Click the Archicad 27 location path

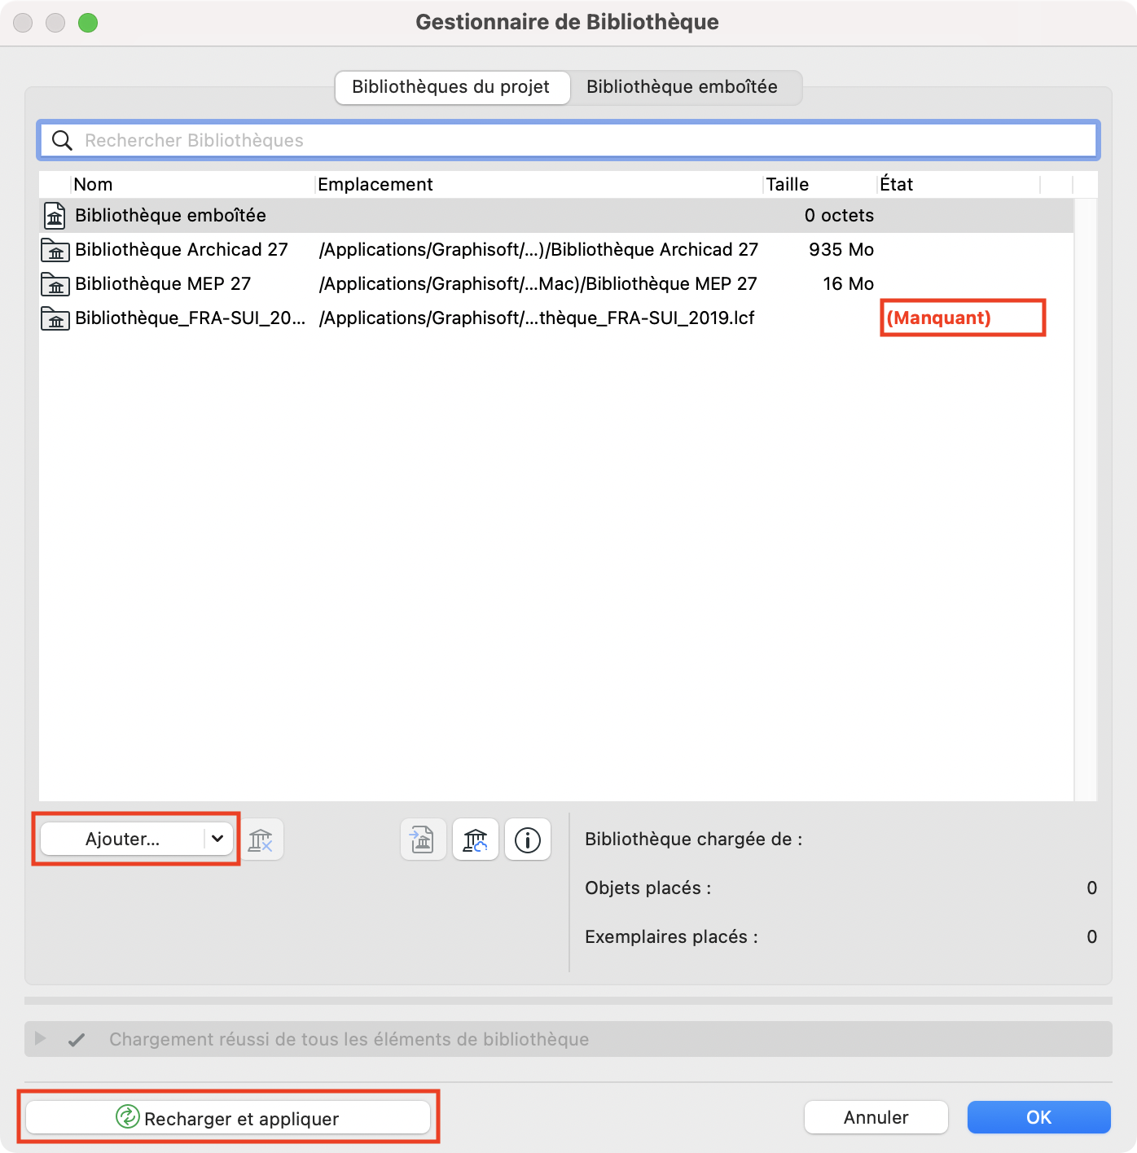coord(538,250)
